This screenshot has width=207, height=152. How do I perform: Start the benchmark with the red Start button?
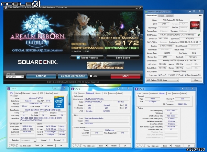click(125, 76)
